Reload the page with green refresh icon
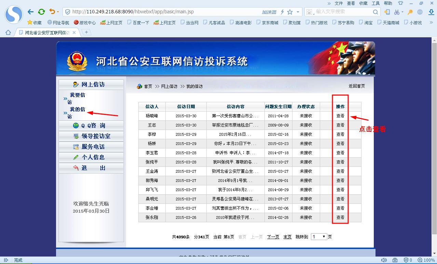The image size is (437, 264). point(41,12)
